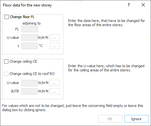Click the Ignore button

(136, 119)
